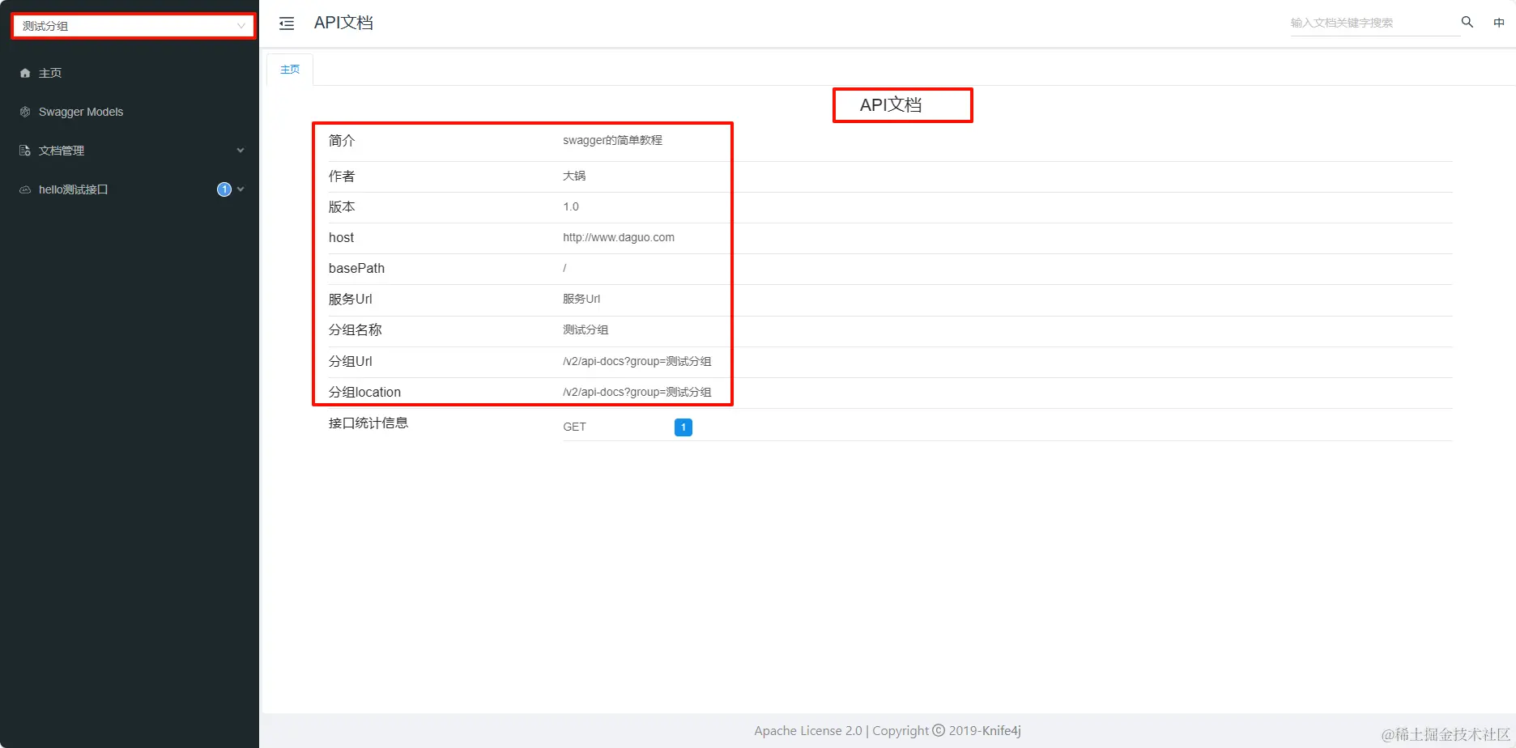This screenshot has width=1516, height=748.
Task: Click the Apache License 2.0 footer text
Action: tap(808, 731)
